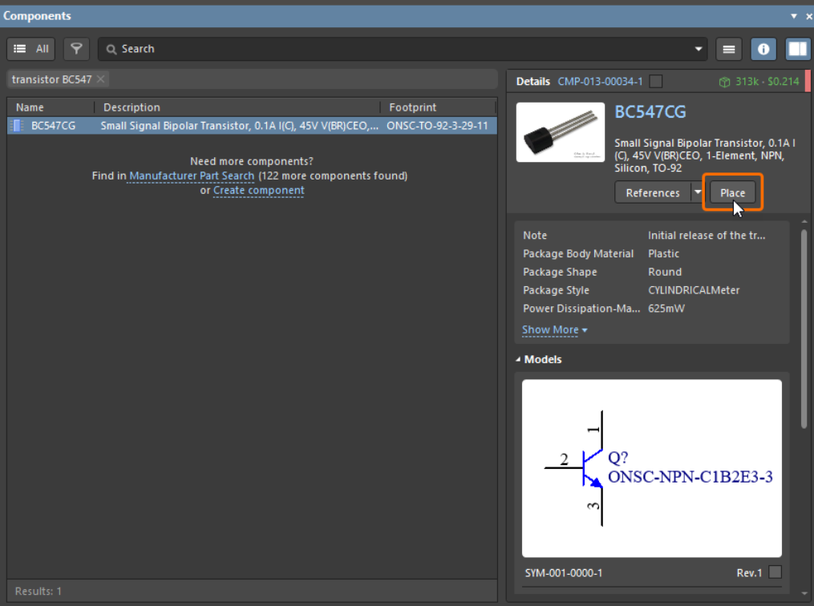
Task: Click the transistor photo thumbnail
Action: [x=561, y=132]
